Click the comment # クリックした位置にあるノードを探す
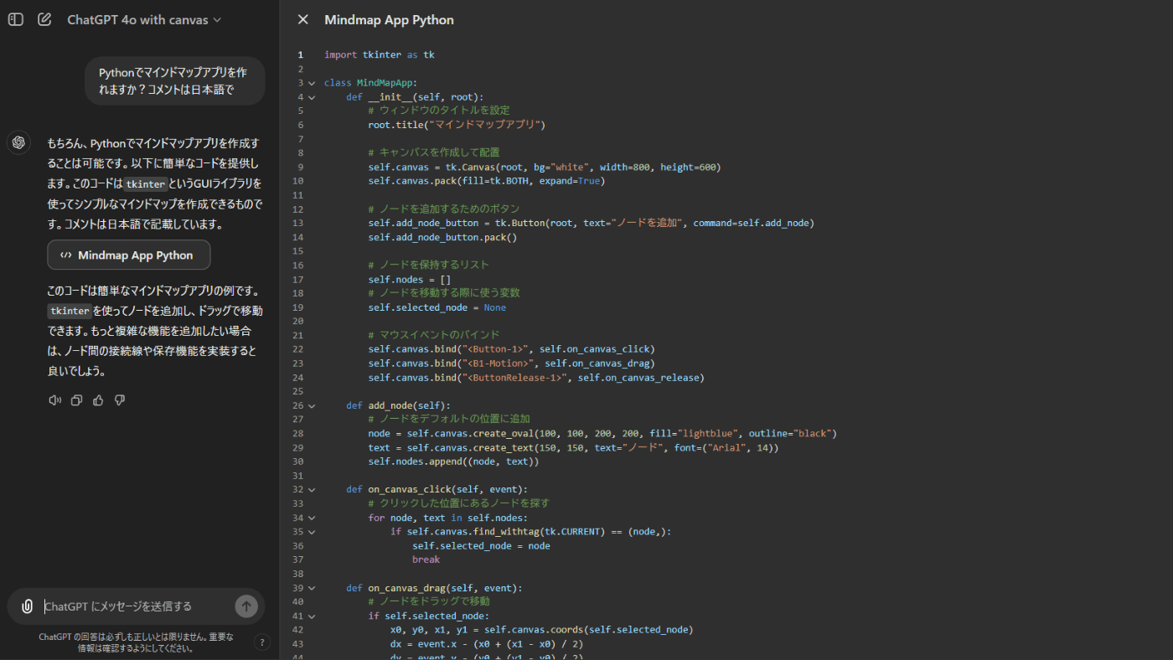The image size is (1173, 660). 459,503
